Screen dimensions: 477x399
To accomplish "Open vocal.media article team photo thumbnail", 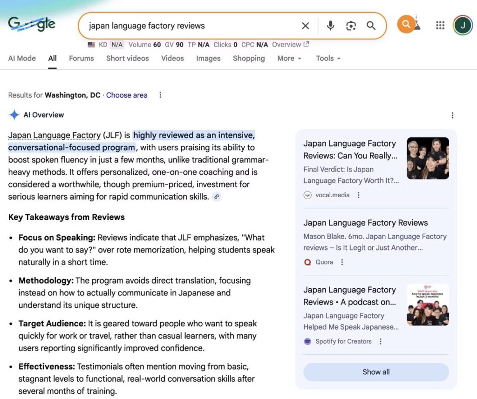I will [x=428, y=158].
